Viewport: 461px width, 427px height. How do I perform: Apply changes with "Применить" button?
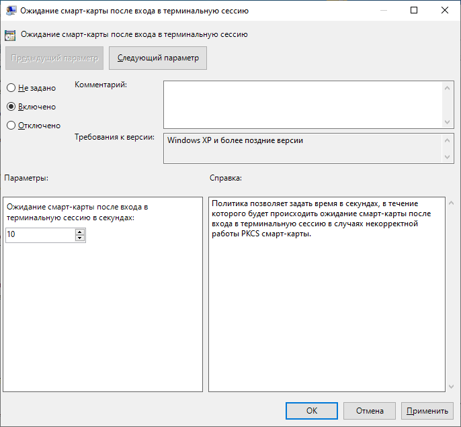click(x=427, y=411)
